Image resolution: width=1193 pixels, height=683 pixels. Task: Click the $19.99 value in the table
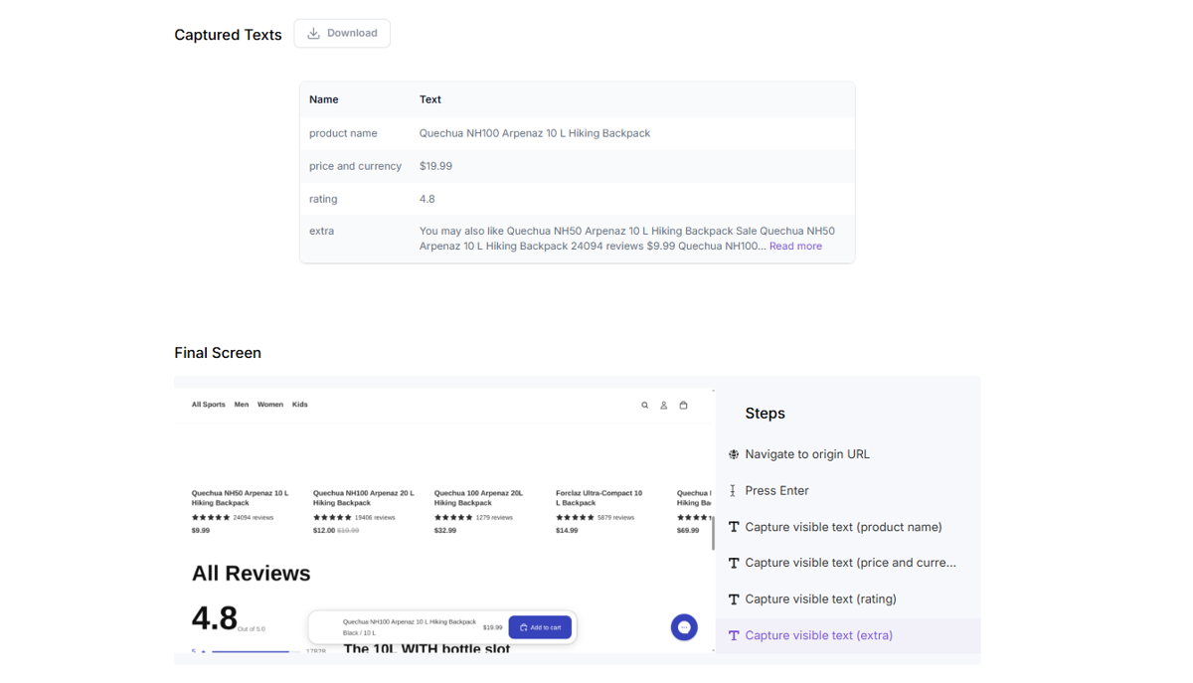[x=435, y=166]
